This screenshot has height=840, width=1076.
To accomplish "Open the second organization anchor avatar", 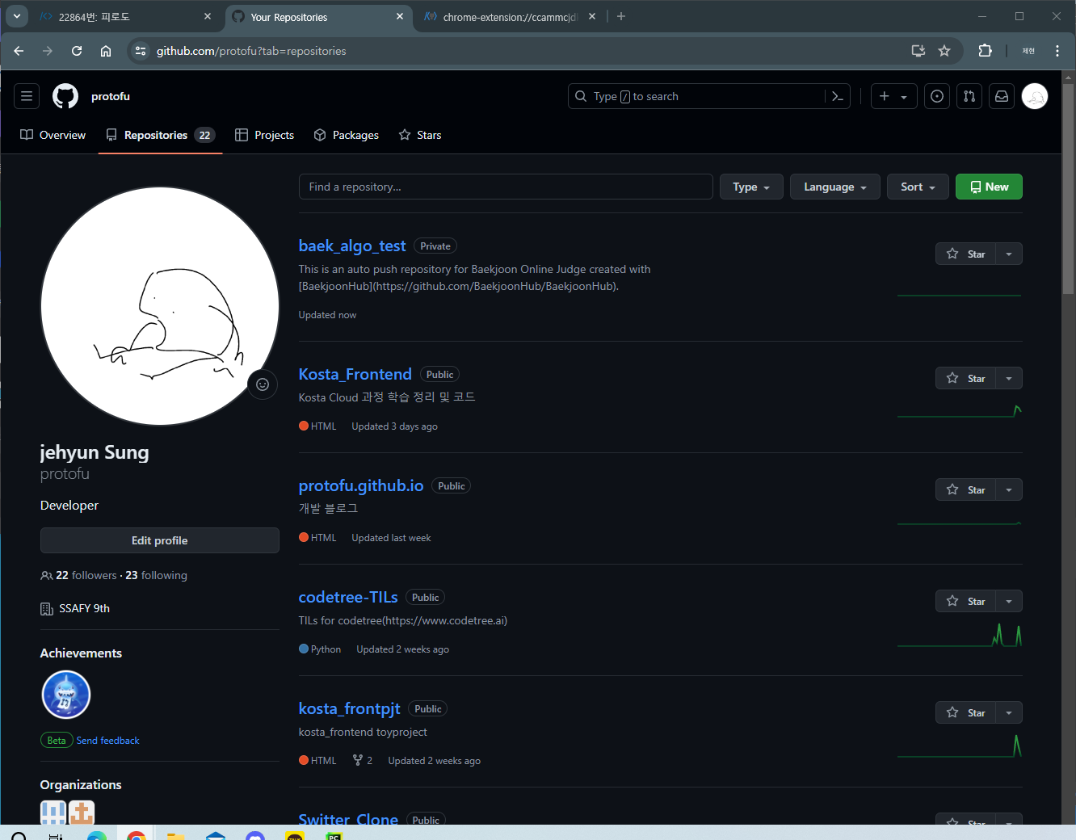I will coord(82,813).
